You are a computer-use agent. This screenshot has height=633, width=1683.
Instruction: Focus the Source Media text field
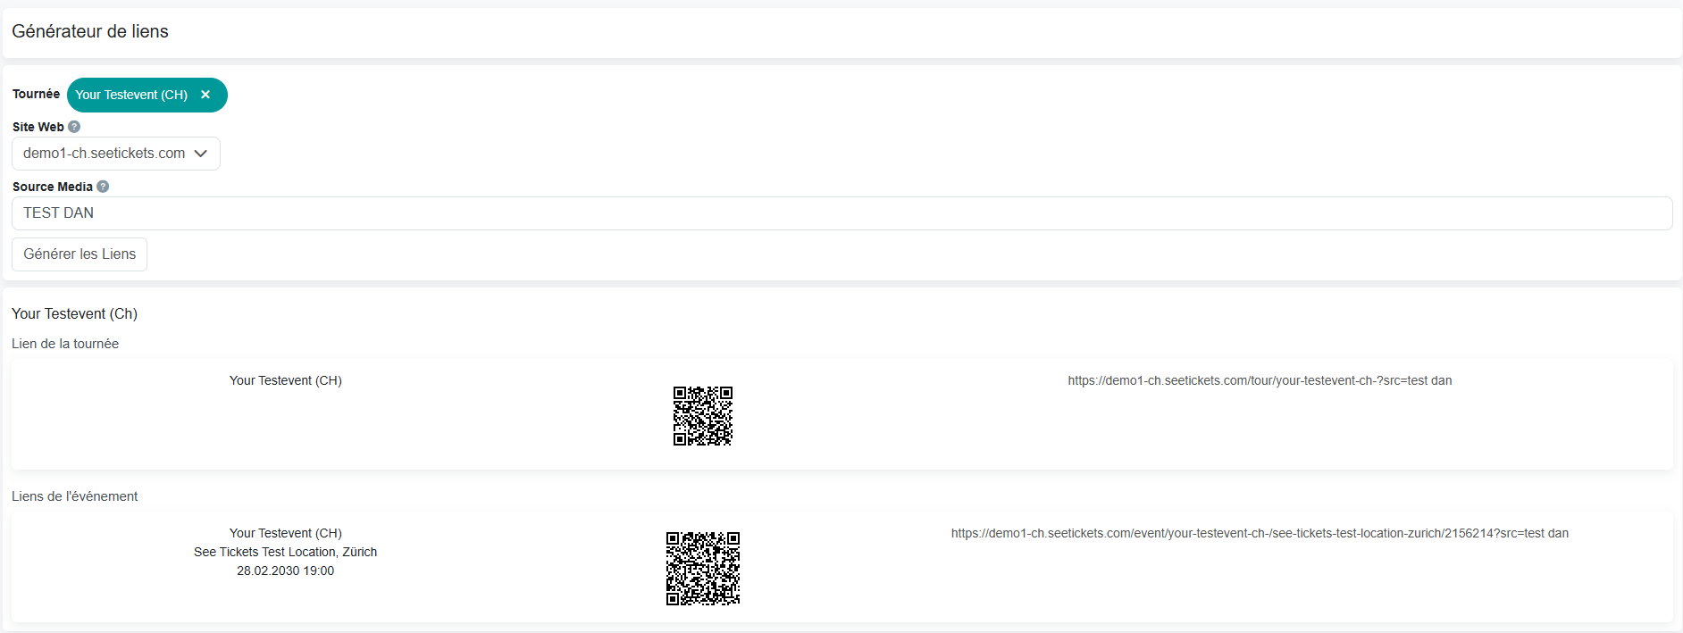tap(840, 213)
